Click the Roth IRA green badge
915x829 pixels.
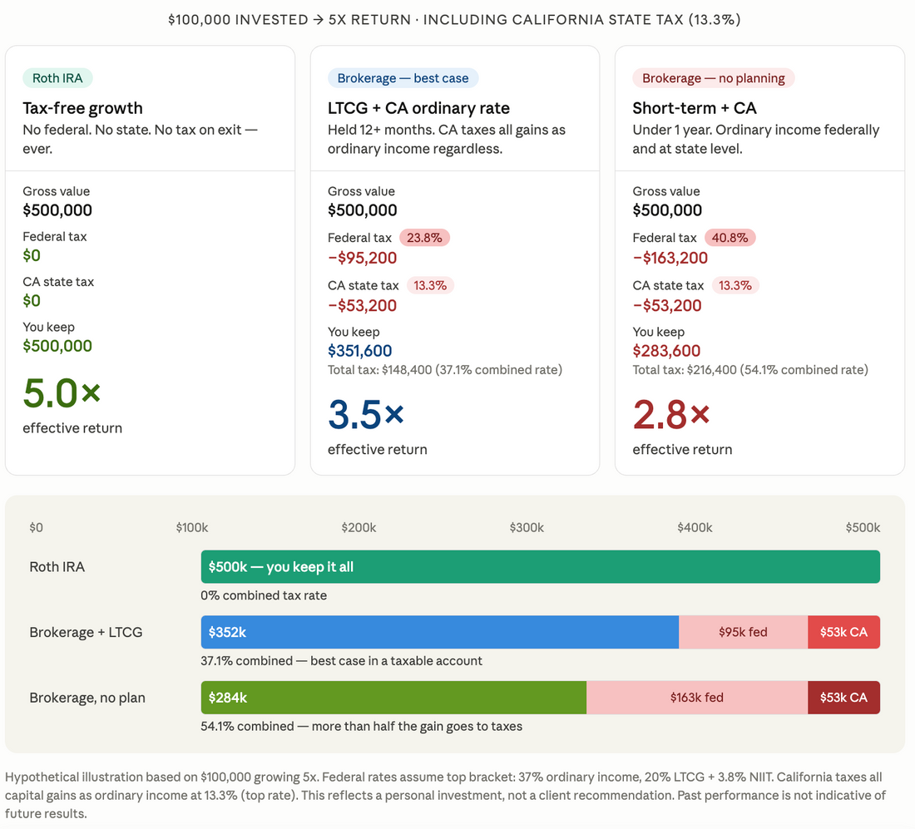click(x=57, y=78)
